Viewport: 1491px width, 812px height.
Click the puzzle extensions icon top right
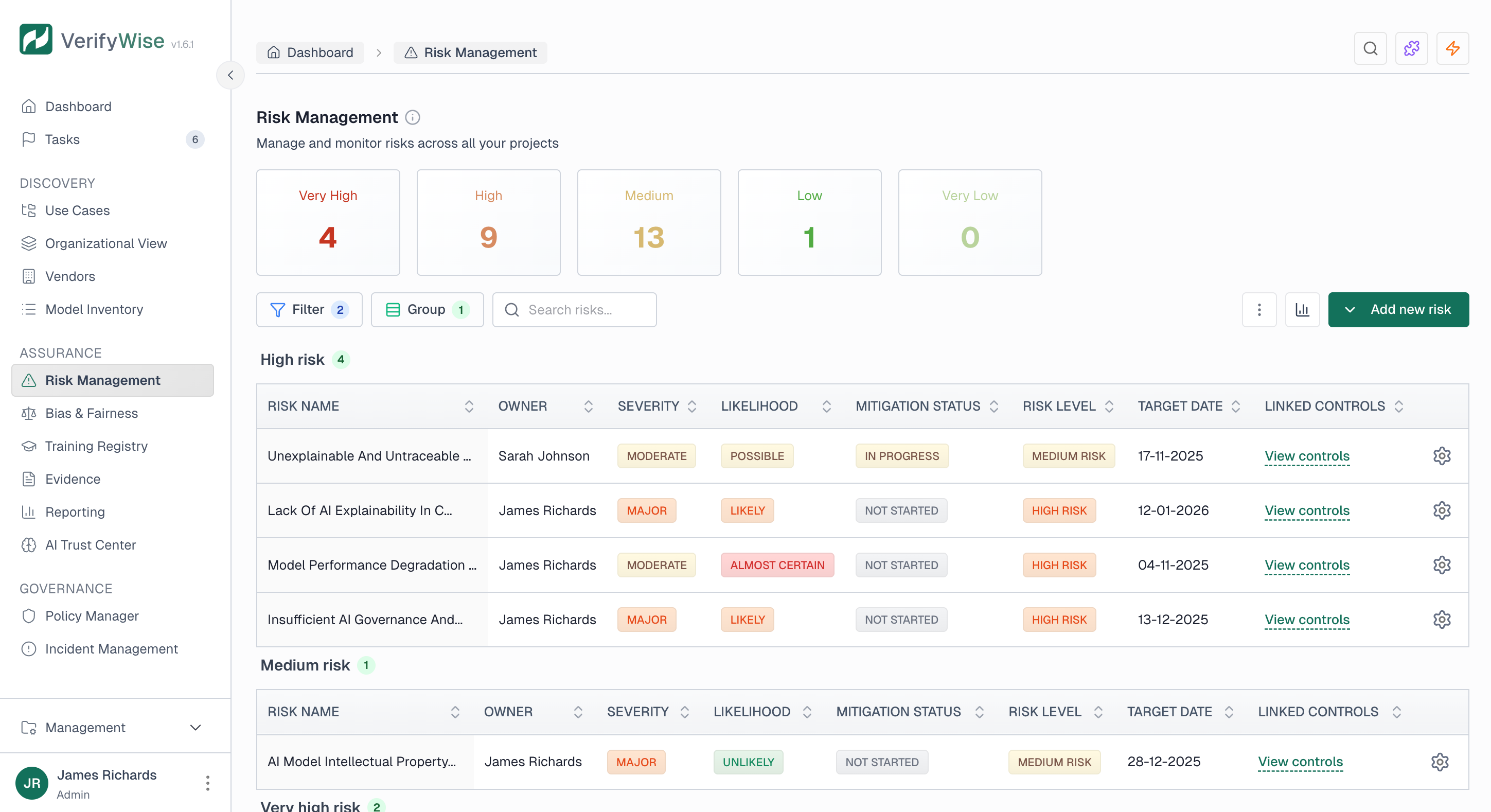coord(1412,48)
